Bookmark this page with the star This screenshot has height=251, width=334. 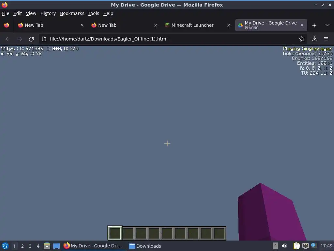coord(301,39)
